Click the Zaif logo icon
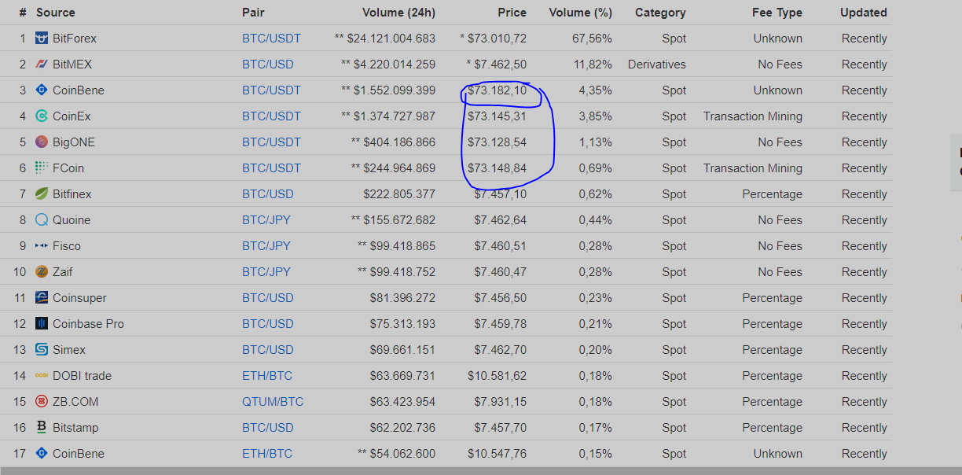Viewport: 962px width, 475px height. coord(42,272)
